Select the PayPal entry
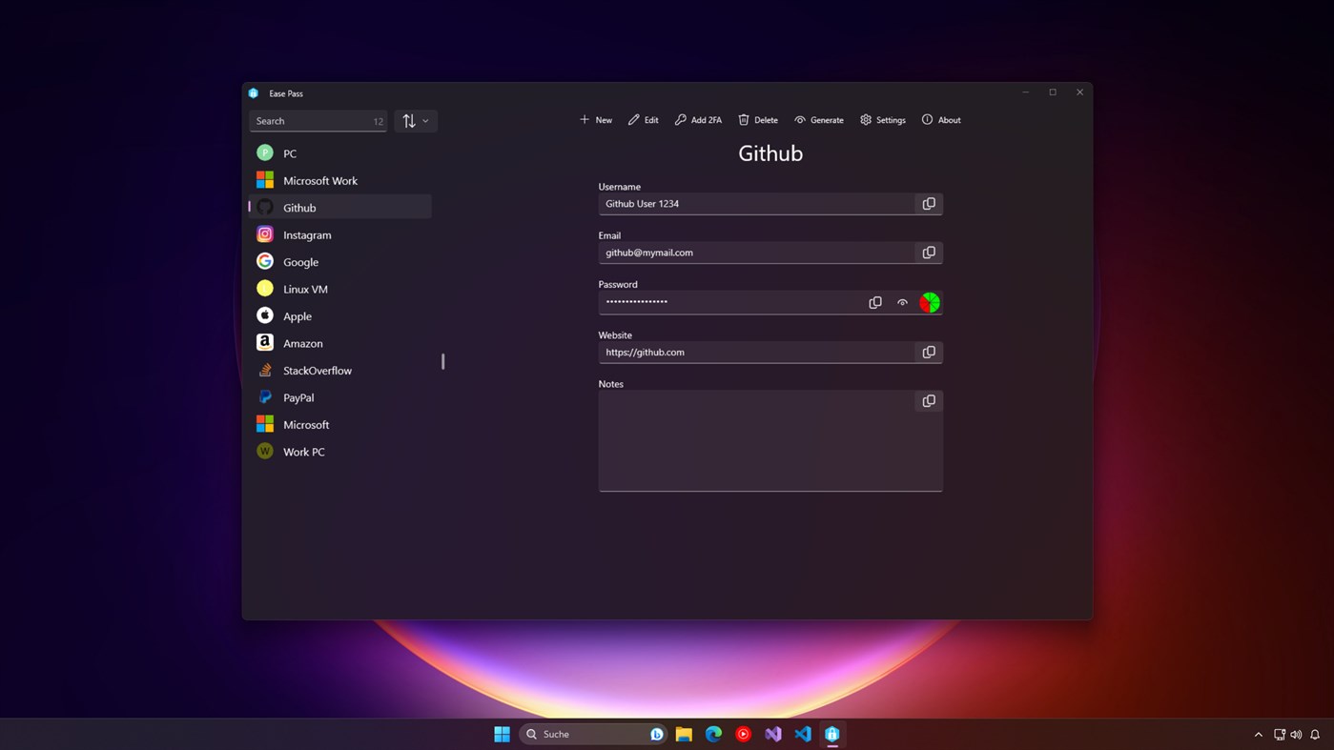1334x750 pixels. click(x=340, y=397)
